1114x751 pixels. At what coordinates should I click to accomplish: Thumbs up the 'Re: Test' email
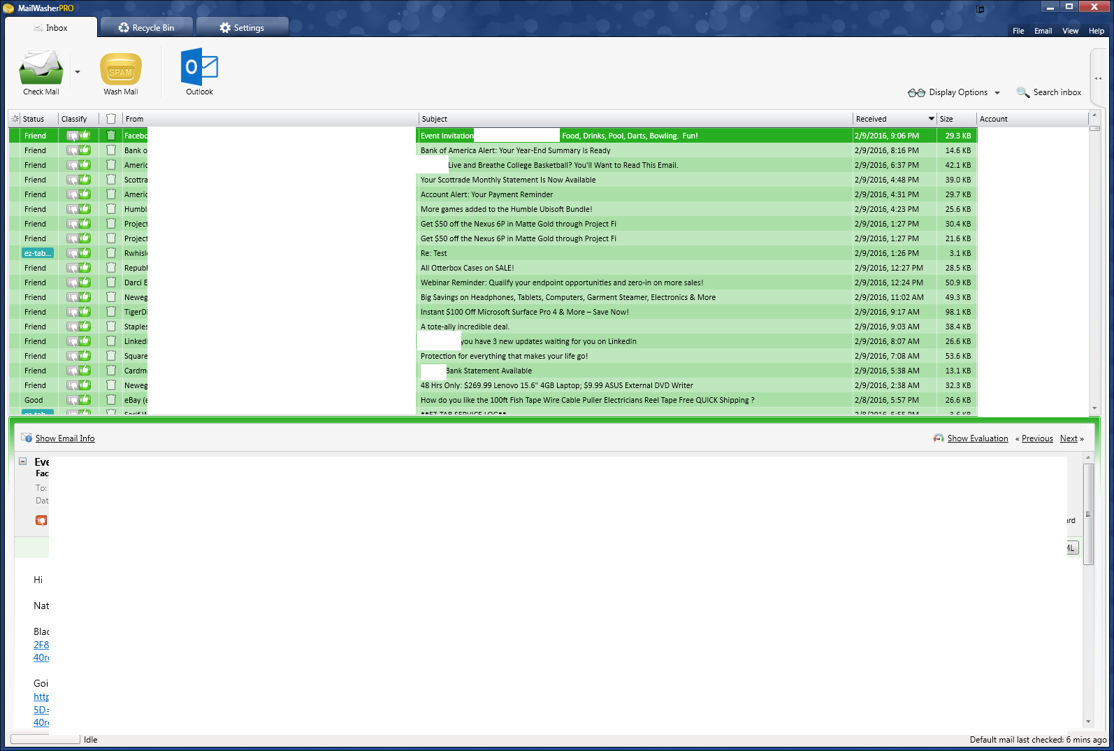click(x=85, y=252)
